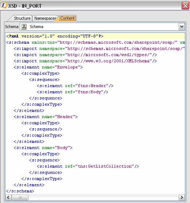Screen dimensions: 190x203
Task: Open the Namespaces tab
Action: pos(45,18)
